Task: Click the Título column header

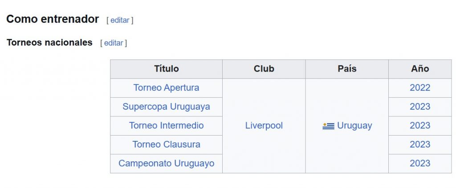Action: pyautogui.click(x=167, y=69)
